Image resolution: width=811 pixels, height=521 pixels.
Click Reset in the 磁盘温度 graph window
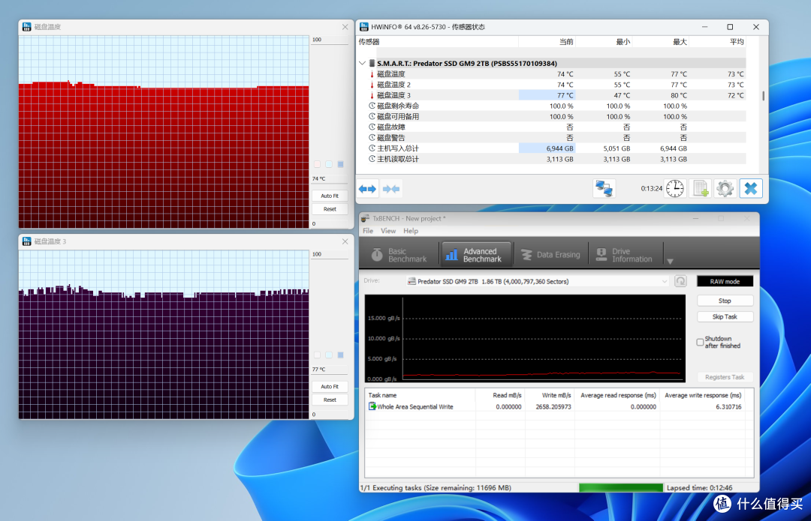pyautogui.click(x=330, y=209)
